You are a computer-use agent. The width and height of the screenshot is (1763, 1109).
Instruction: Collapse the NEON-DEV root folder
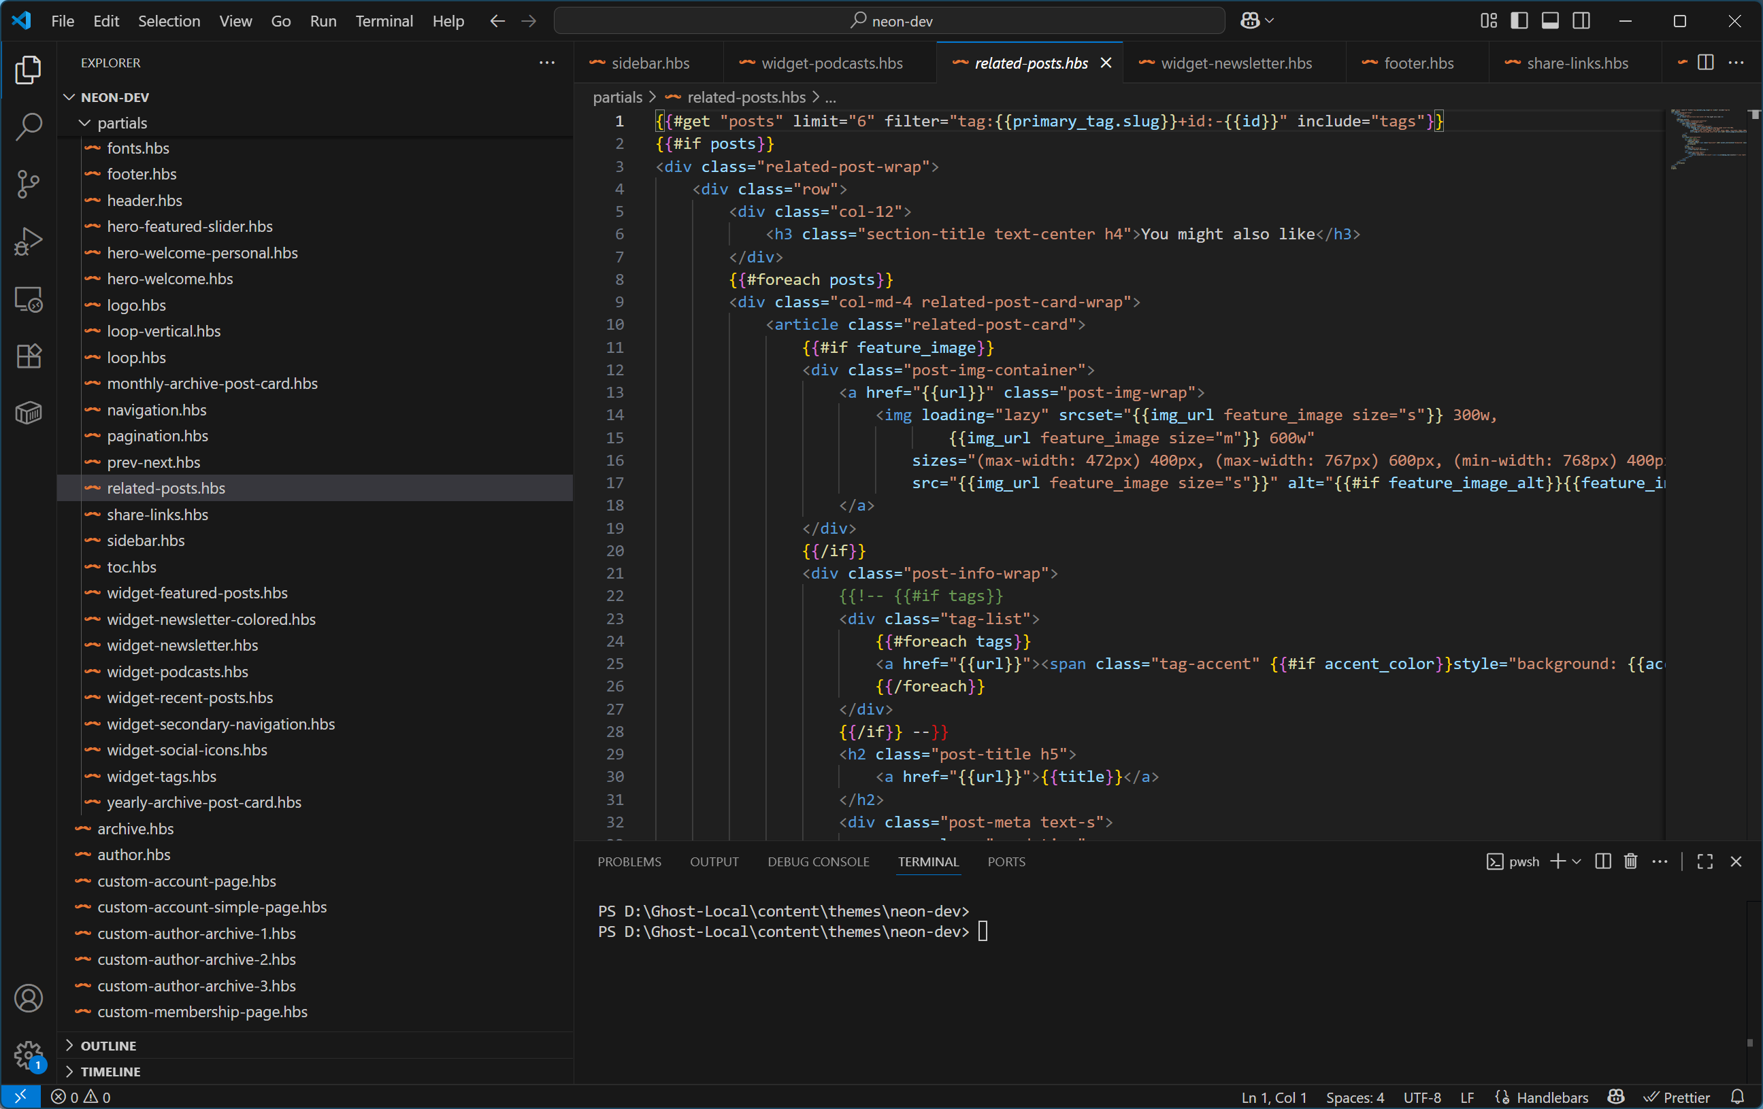pos(315,97)
